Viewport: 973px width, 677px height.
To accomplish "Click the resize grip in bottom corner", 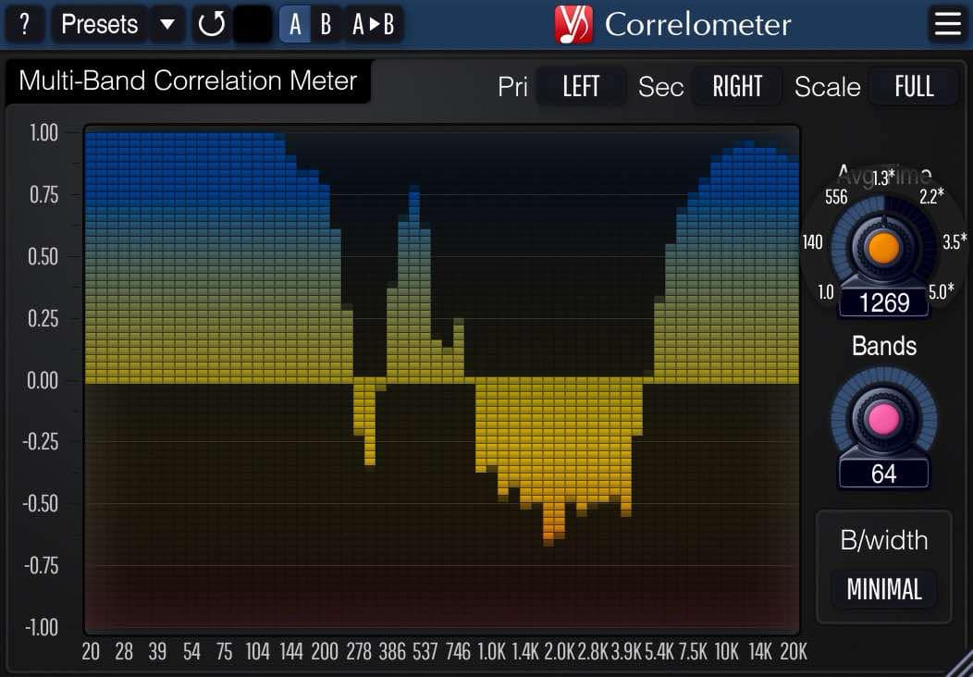I will pos(960,664).
